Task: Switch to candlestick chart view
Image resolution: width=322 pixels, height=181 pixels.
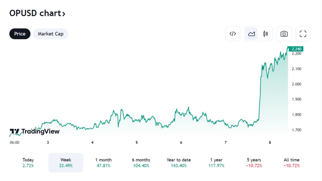Action: [x=266, y=34]
